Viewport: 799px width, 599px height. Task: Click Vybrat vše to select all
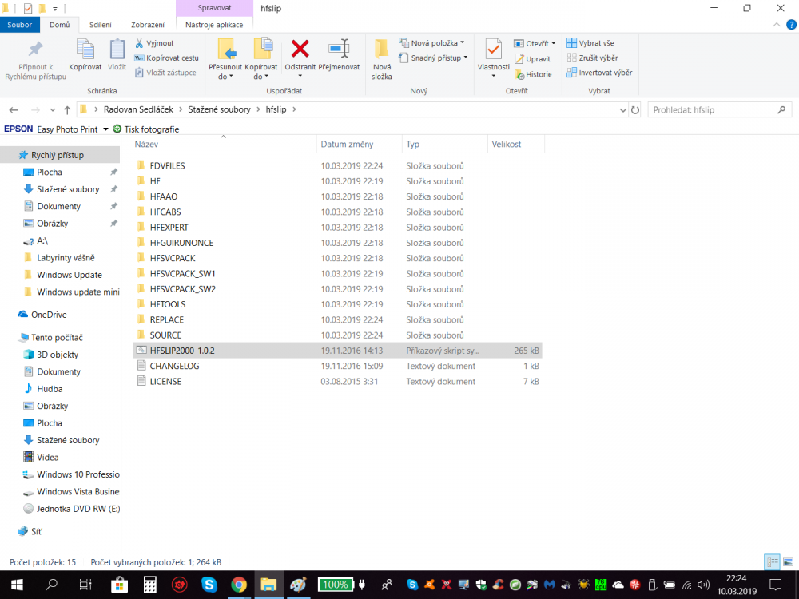pyautogui.click(x=590, y=43)
